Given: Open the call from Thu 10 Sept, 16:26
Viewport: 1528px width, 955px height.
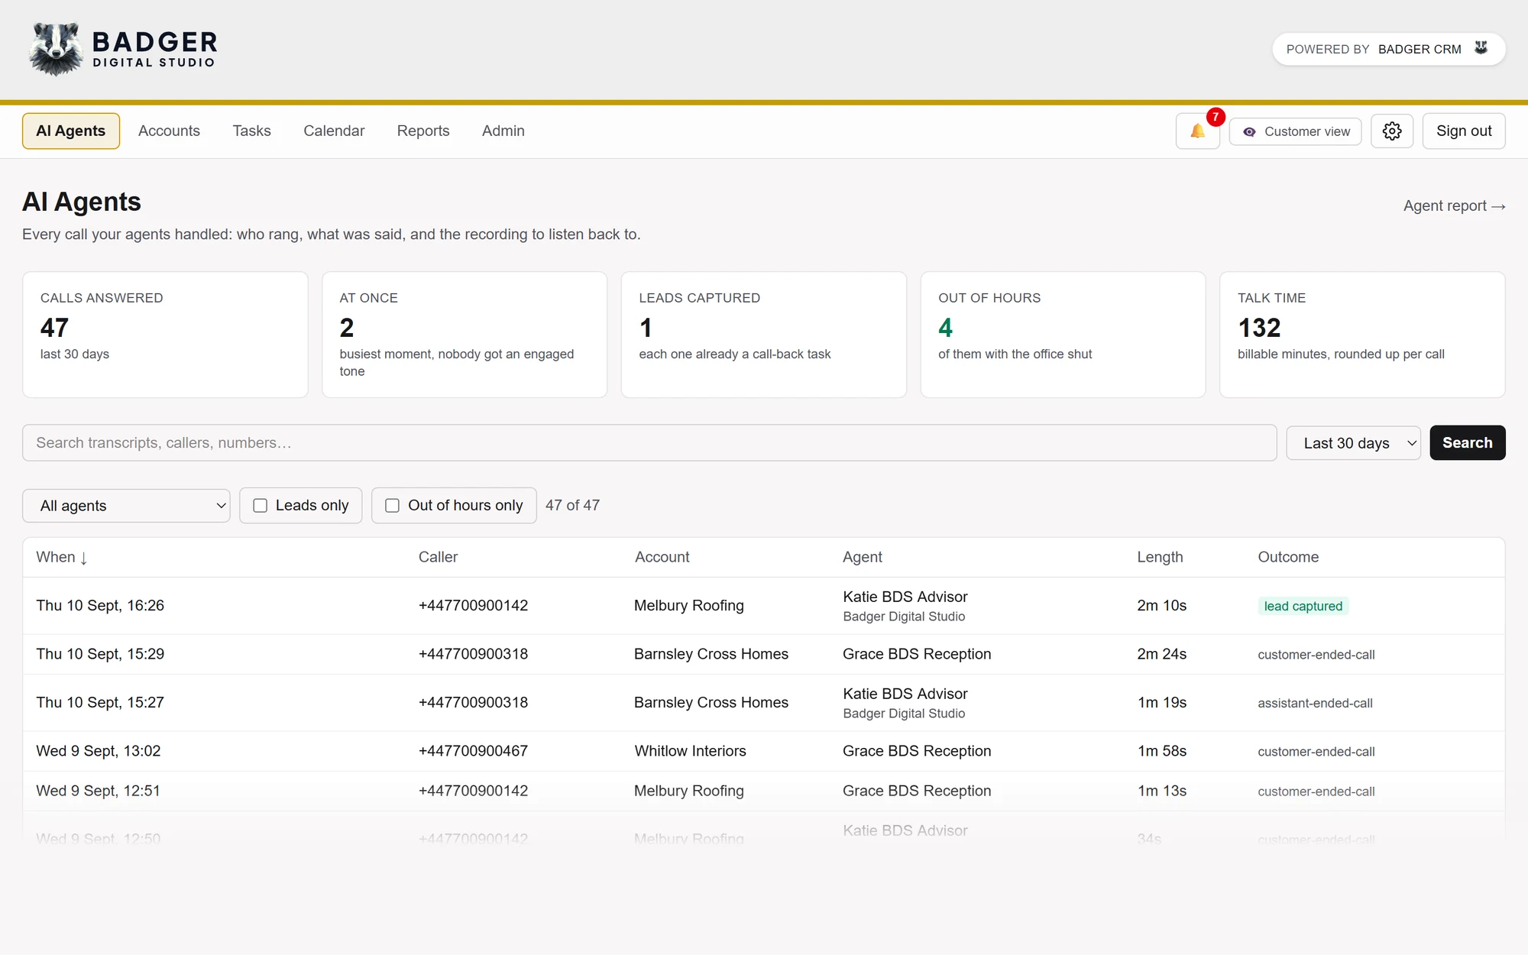Looking at the screenshot, I should coord(764,606).
